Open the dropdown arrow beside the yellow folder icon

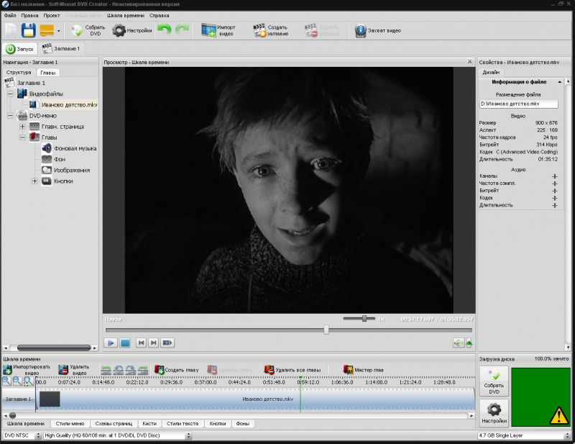coord(59,31)
